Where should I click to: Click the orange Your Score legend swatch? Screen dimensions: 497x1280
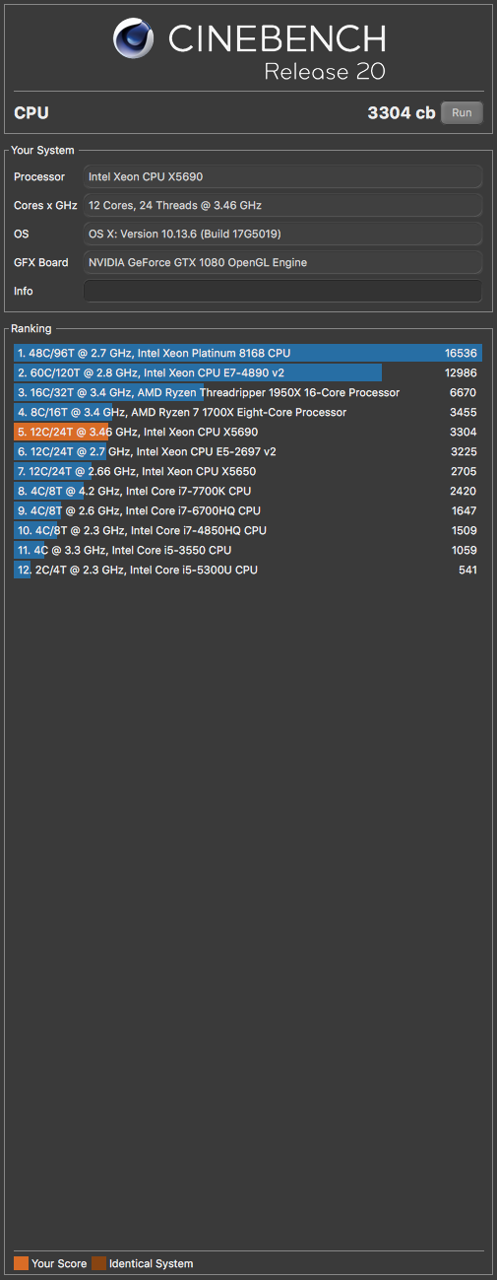pos(21,1263)
